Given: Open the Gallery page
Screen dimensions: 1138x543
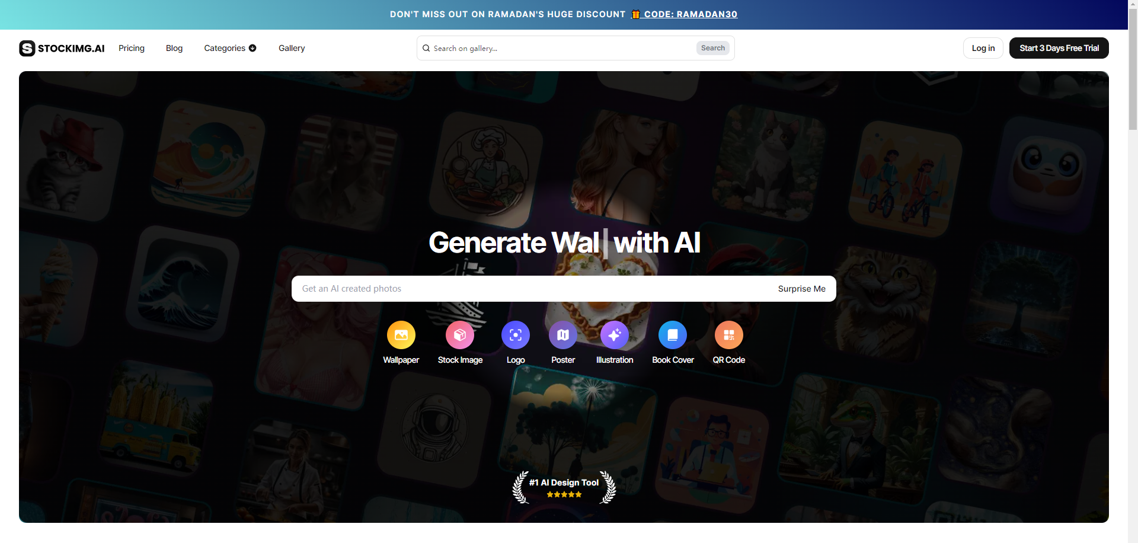Looking at the screenshot, I should pyautogui.click(x=292, y=48).
